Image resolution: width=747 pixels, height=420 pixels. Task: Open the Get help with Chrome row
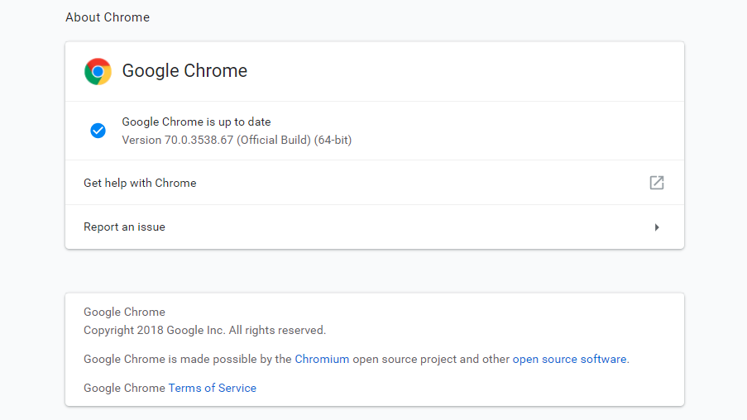375,183
